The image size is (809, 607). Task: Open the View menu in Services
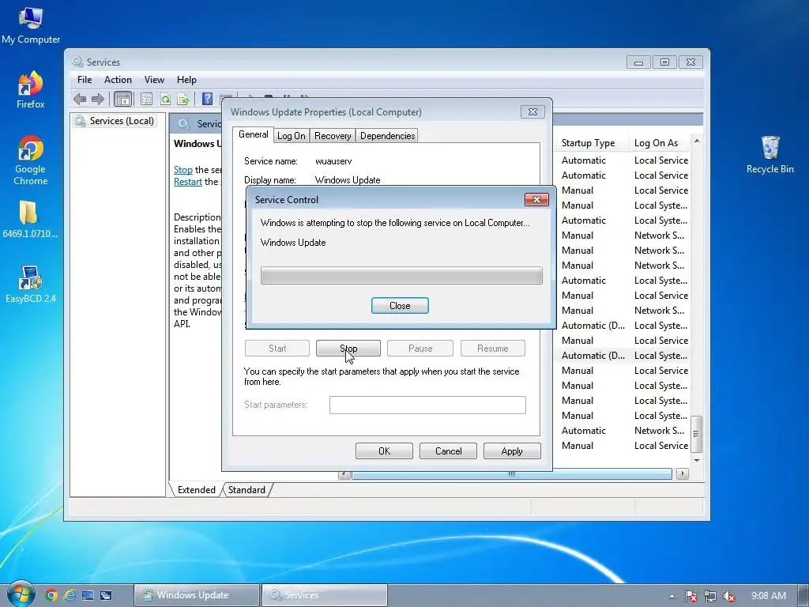154,80
